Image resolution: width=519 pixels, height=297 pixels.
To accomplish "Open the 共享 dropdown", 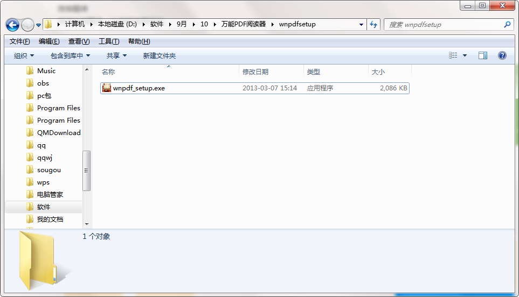I will [116, 55].
